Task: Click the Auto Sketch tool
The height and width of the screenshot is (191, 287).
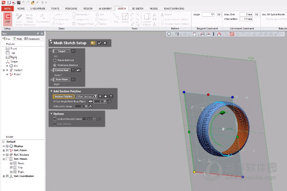Action: [19, 19]
